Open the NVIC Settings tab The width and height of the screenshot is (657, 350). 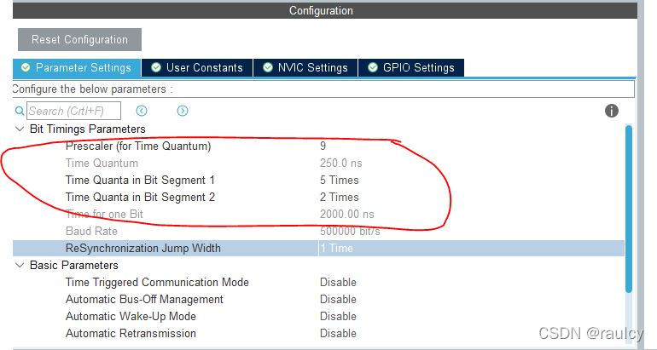(305, 68)
